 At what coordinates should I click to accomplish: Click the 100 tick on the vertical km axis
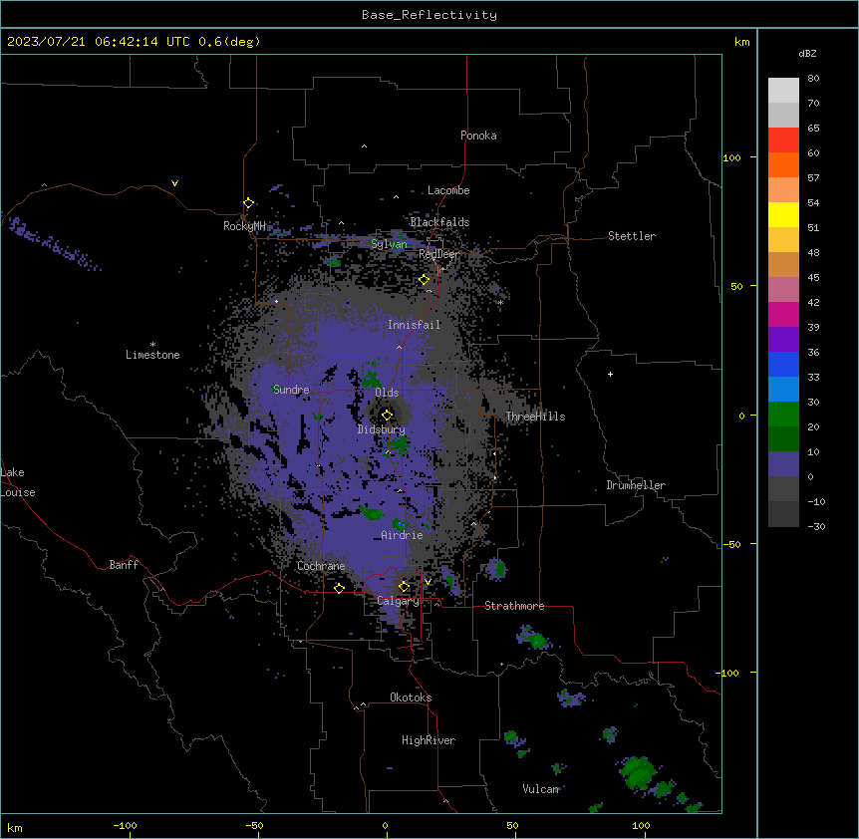tap(731, 157)
